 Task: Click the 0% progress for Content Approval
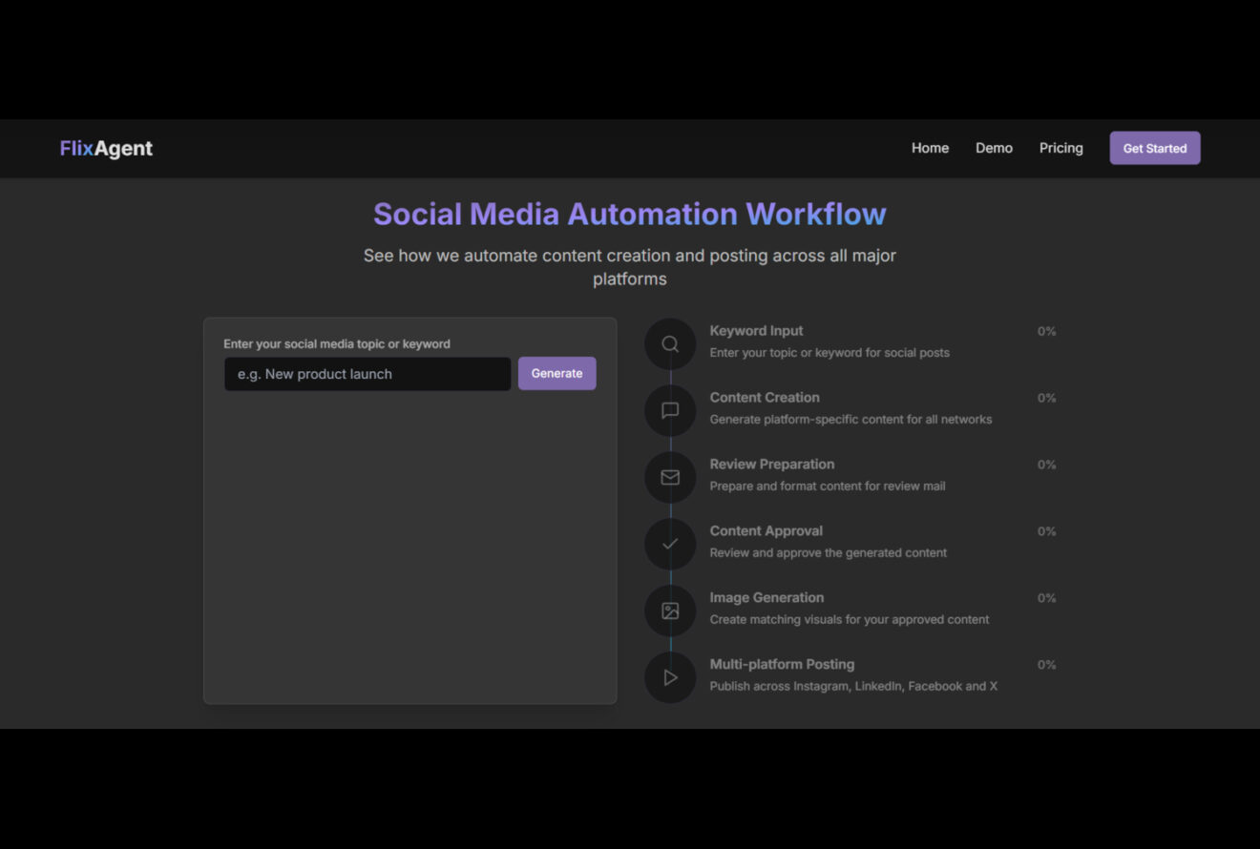pos(1046,531)
